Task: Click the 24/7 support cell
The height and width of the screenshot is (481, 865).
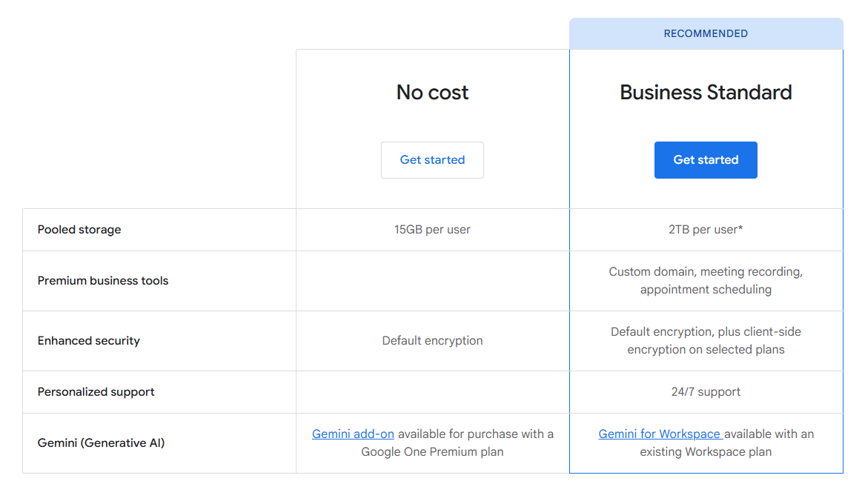Action: pos(706,392)
